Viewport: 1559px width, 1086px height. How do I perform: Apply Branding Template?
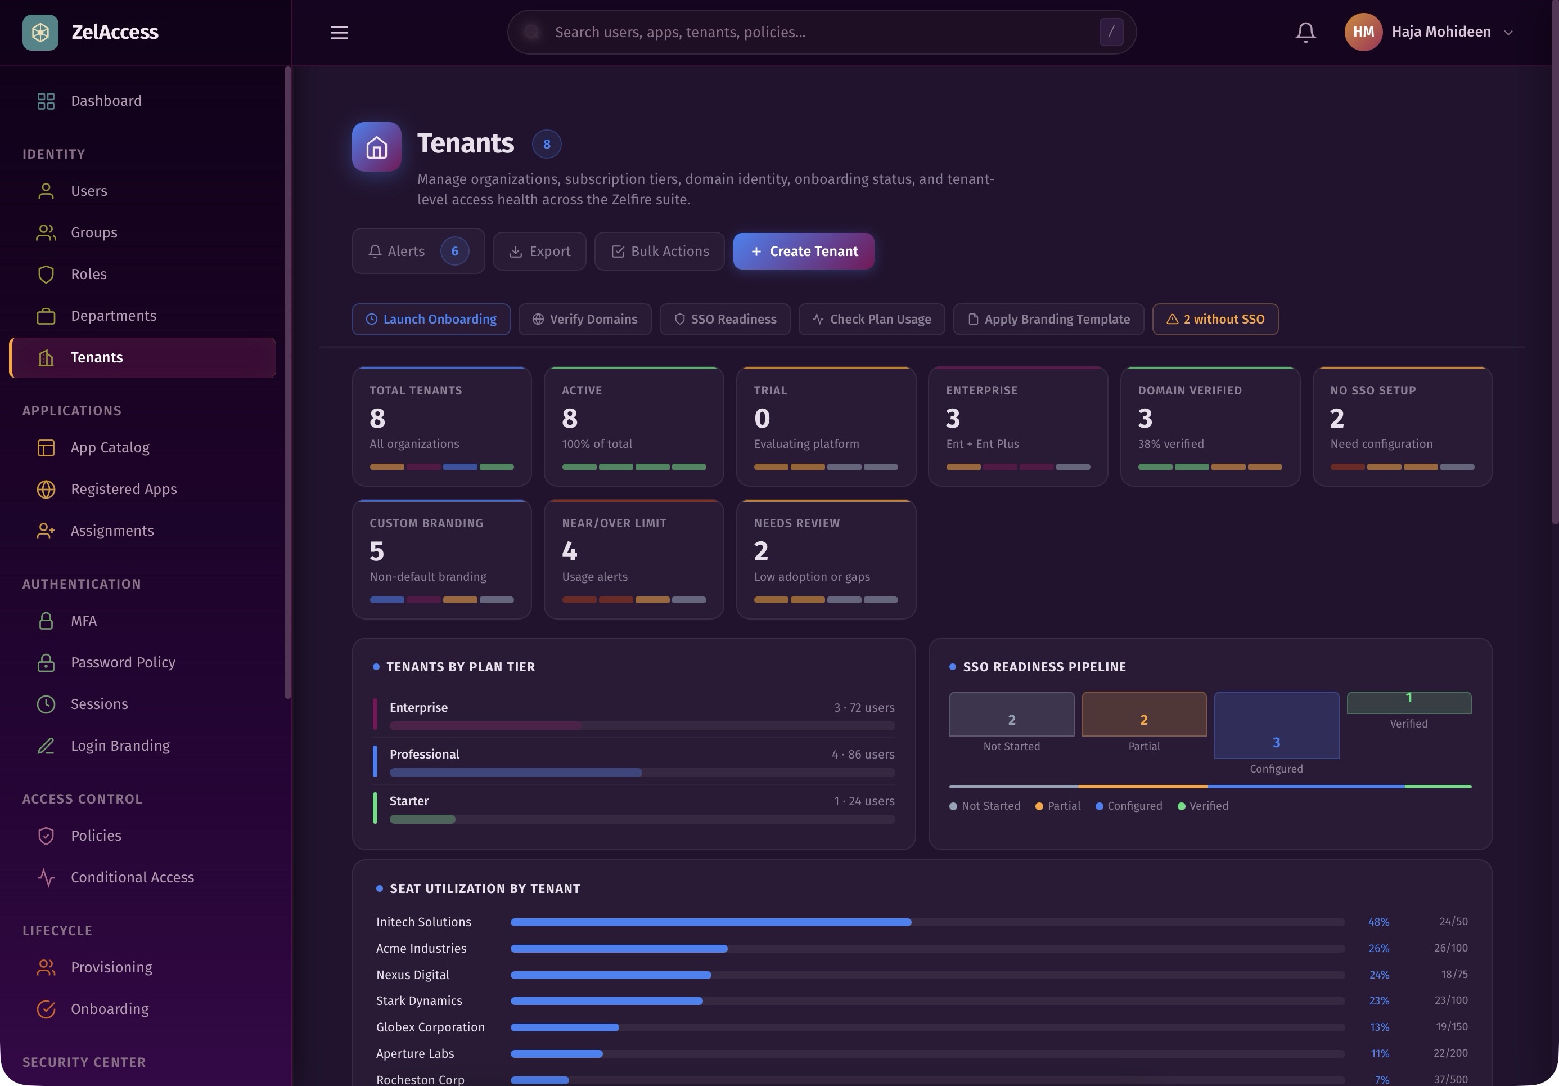pyautogui.click(x=1048, y=318)
